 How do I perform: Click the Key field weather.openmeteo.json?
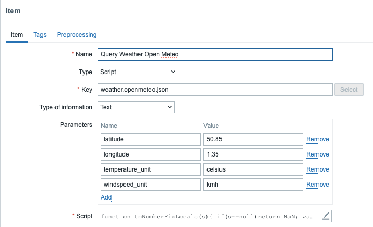tap(214, 90)
